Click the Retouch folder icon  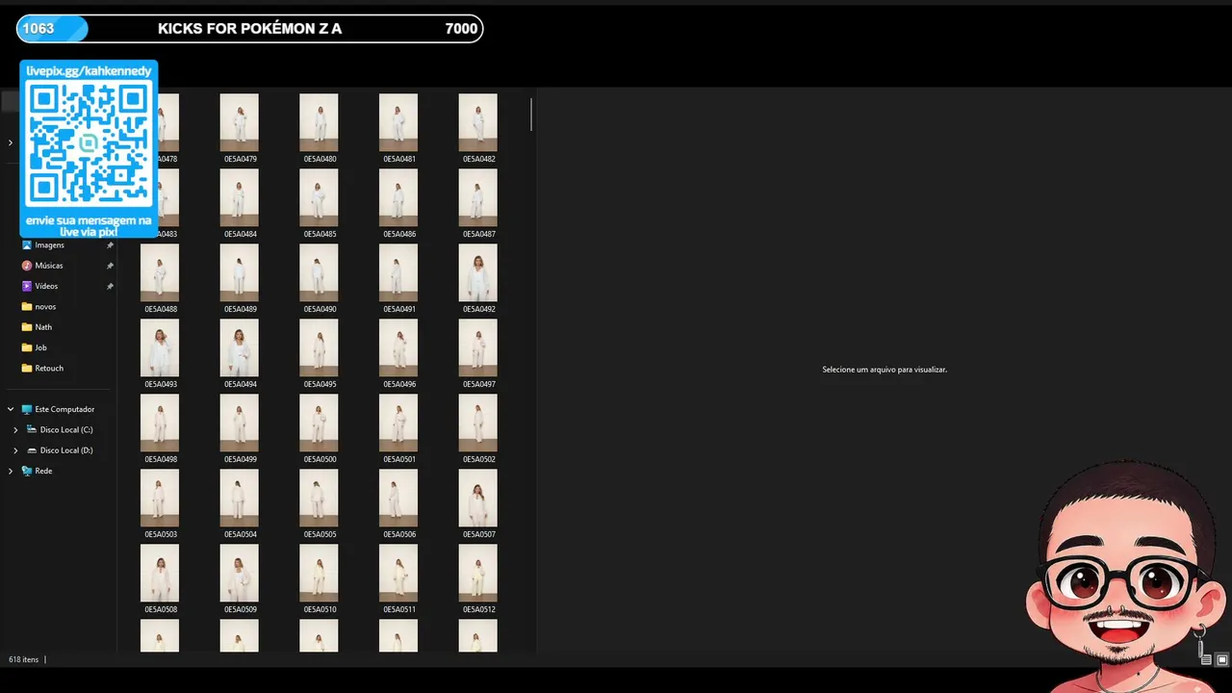27,369
